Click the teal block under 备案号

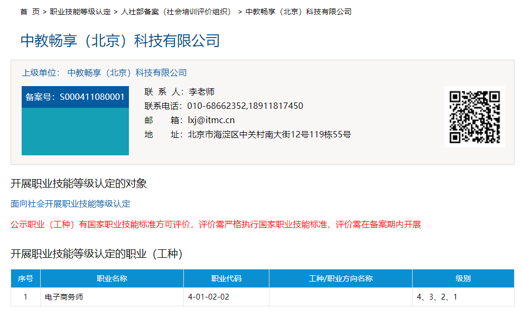(75, 132)
